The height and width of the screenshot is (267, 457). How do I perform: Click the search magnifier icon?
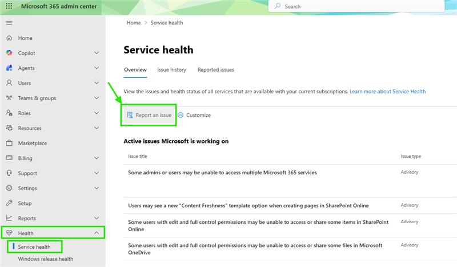click(278, 6)
